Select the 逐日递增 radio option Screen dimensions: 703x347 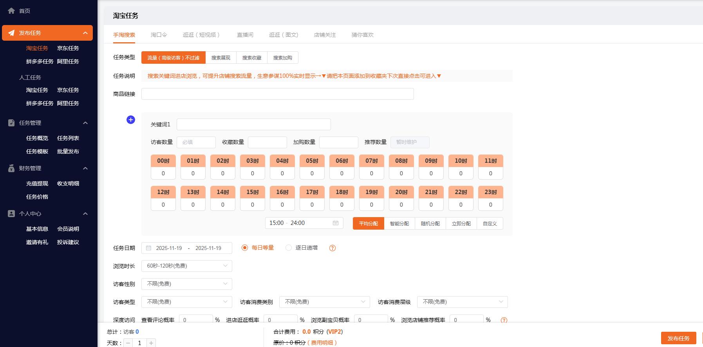(289, 248)
